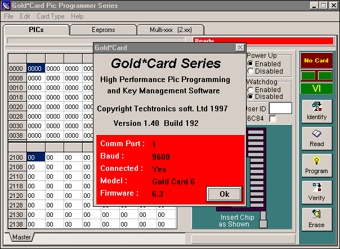Screen dimensions: 340x249
Task: Select Watchdog Enabled radio button
Action: click(250, 89)
